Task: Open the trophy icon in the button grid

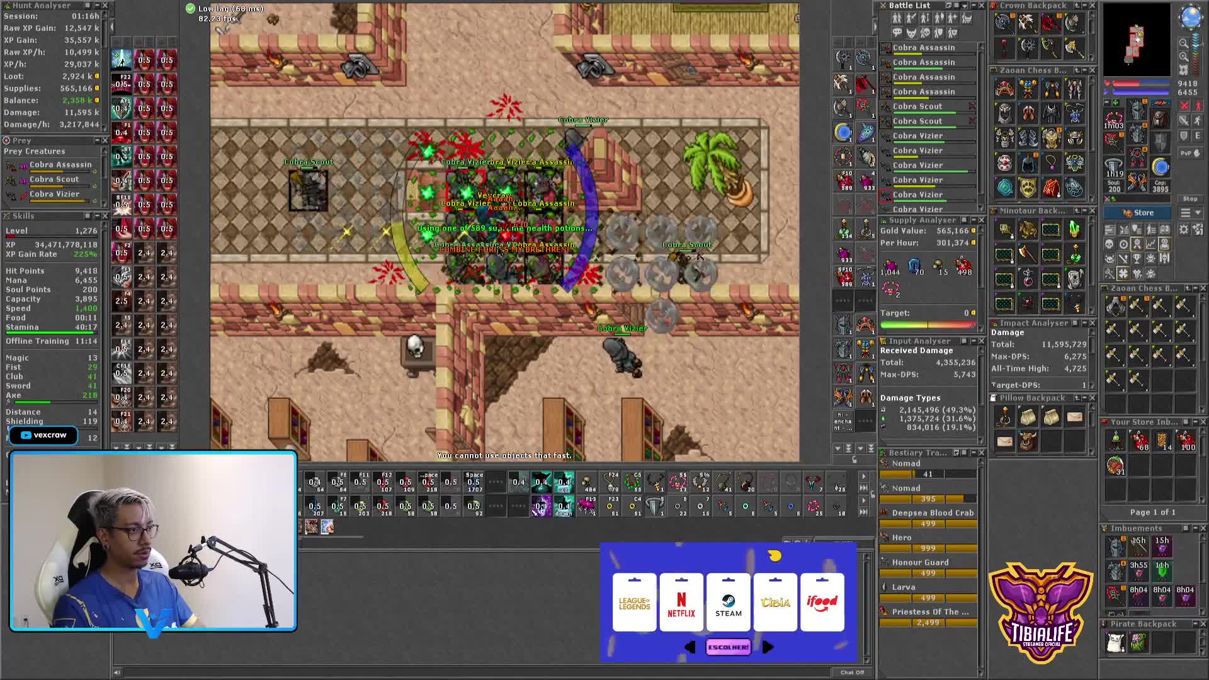Action: click(1137, 259)
